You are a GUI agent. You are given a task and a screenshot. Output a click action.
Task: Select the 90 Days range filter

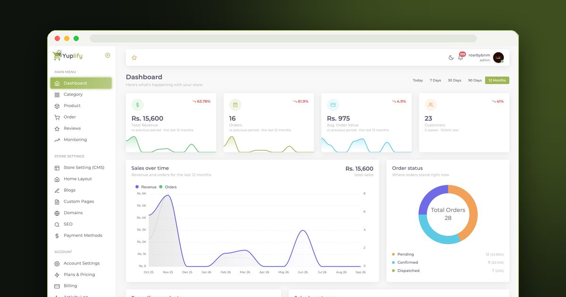point(474,80)
